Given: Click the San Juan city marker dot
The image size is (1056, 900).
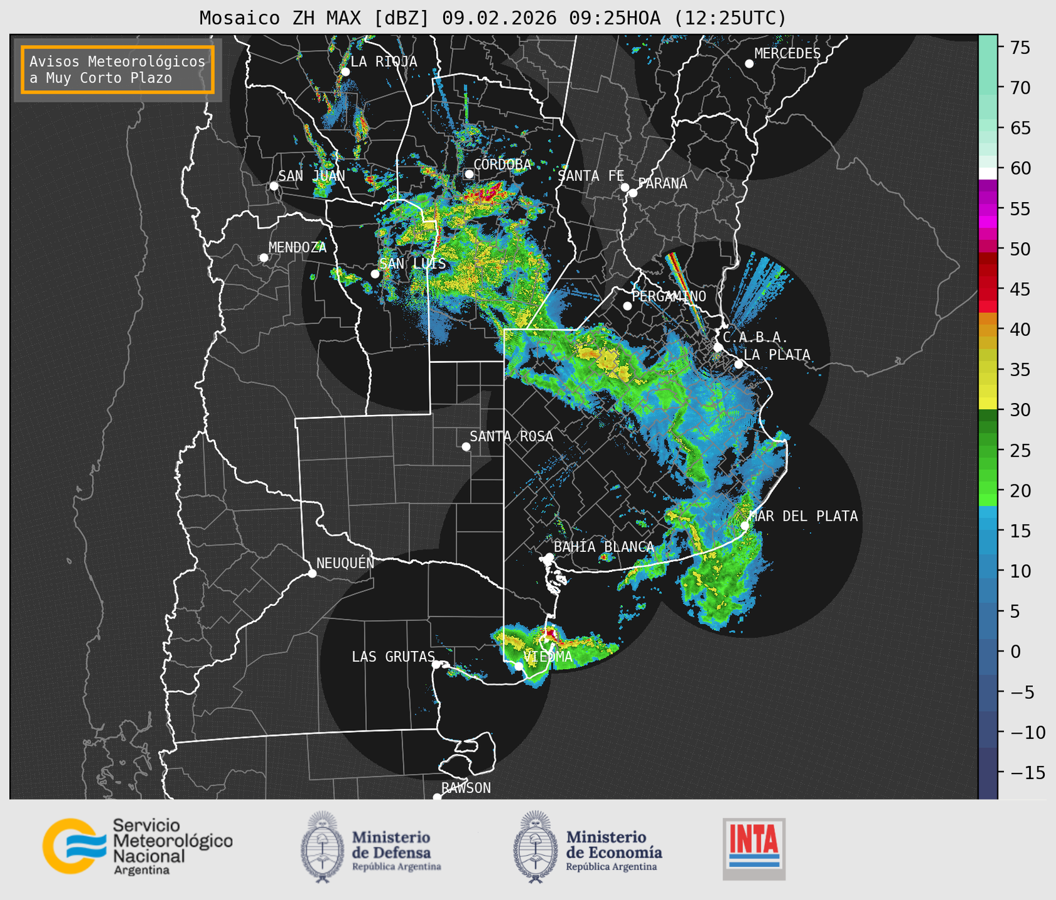Looking at the screenshot, I should pyautogui.click(x=274, y=186).
